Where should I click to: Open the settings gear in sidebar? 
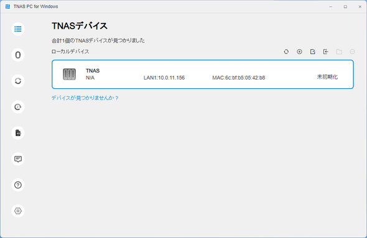click(18, 211)
